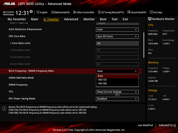This screenshot has width=178, height=133.
Task: Click the Voltage heading in Hardware Monitor
Action: pyautogui.click(x=152, y=90)
